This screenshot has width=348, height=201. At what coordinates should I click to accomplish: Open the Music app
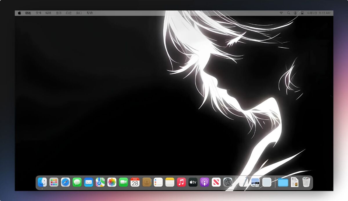[182, 182]
